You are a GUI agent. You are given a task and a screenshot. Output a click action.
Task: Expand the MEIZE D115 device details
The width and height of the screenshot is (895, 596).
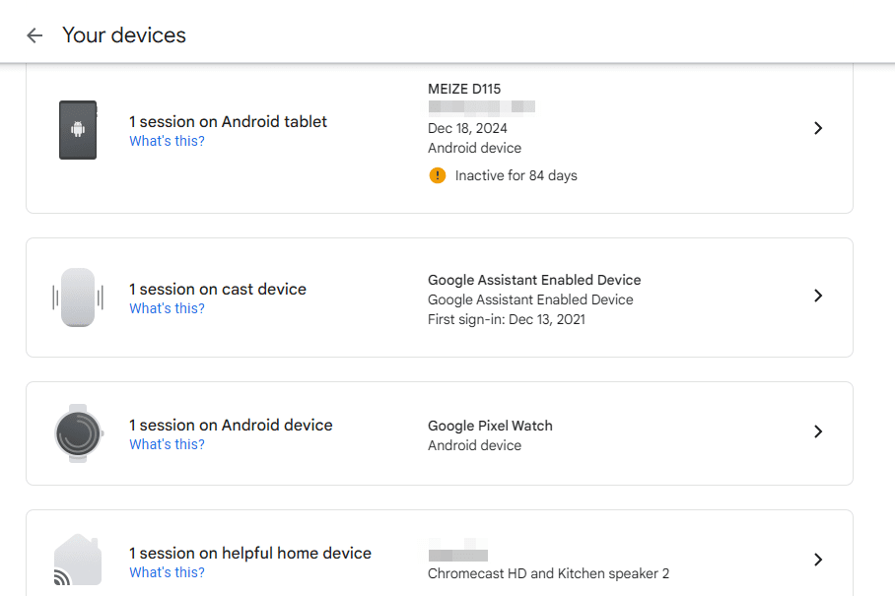click(817, 128)
